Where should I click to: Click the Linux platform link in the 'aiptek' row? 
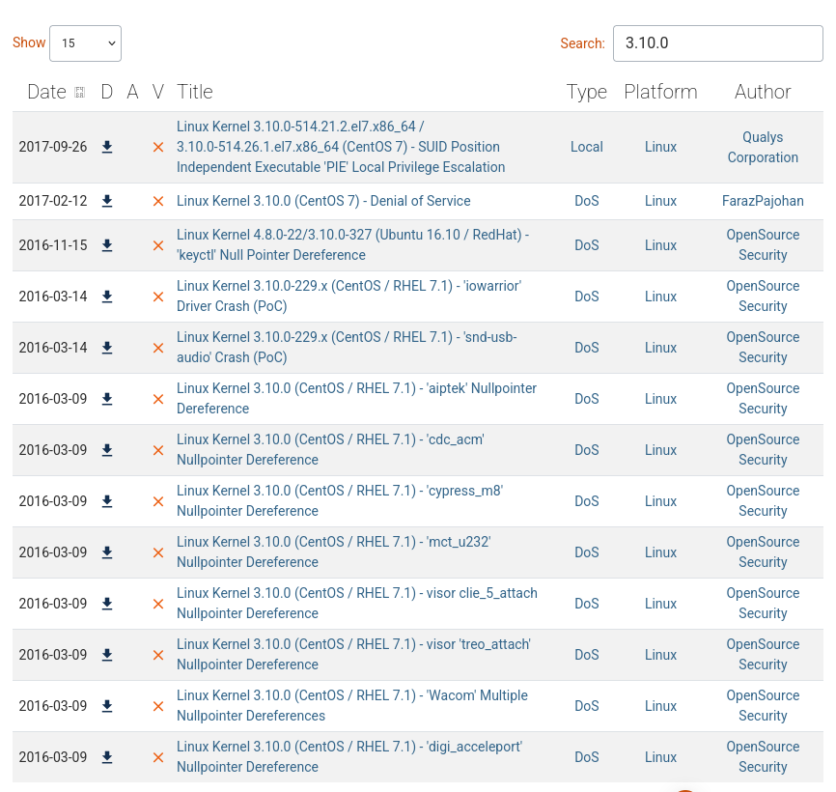(660, 399)
